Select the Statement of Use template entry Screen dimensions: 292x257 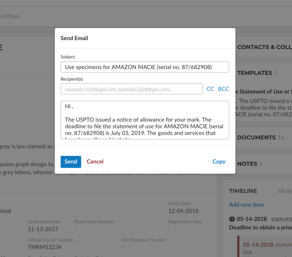(264, 92)
